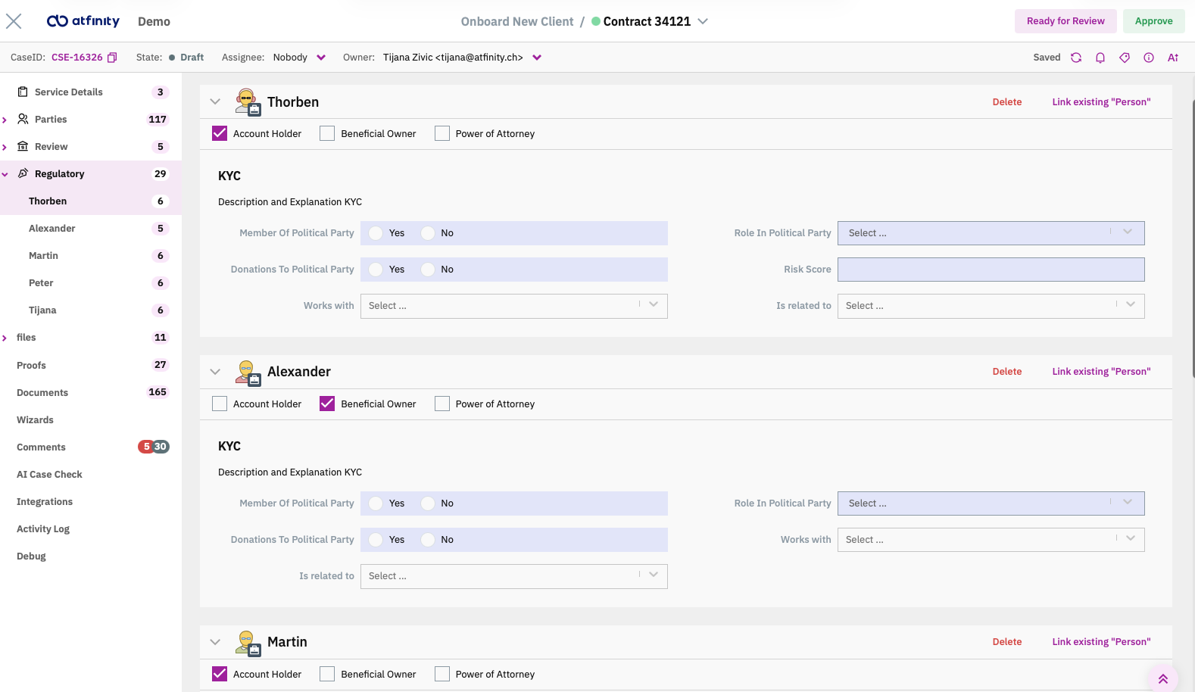This screenshot has width=1195, height=692.
Task: Open Alexander's Role In Political Party dropdown
Action: coord(991,503)
